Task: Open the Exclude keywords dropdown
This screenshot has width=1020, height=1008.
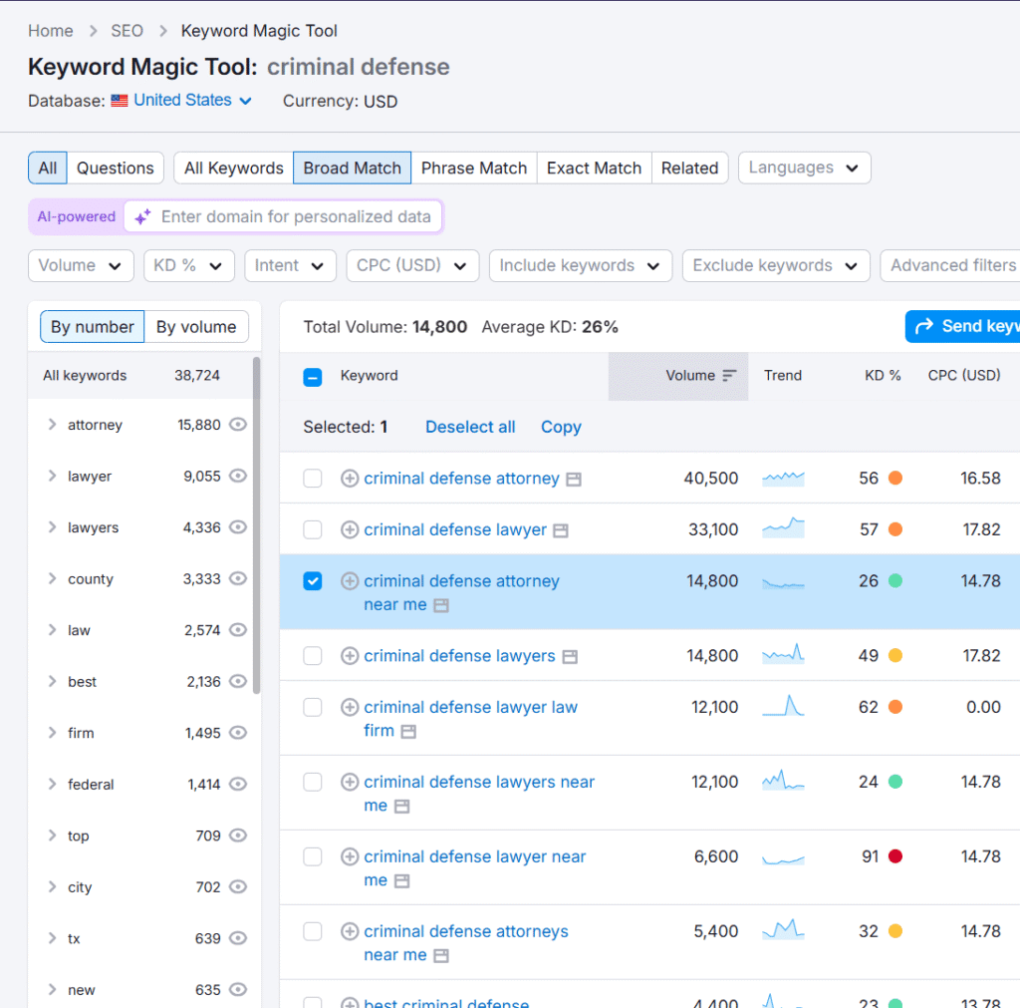Action: [x=776, y=265]
